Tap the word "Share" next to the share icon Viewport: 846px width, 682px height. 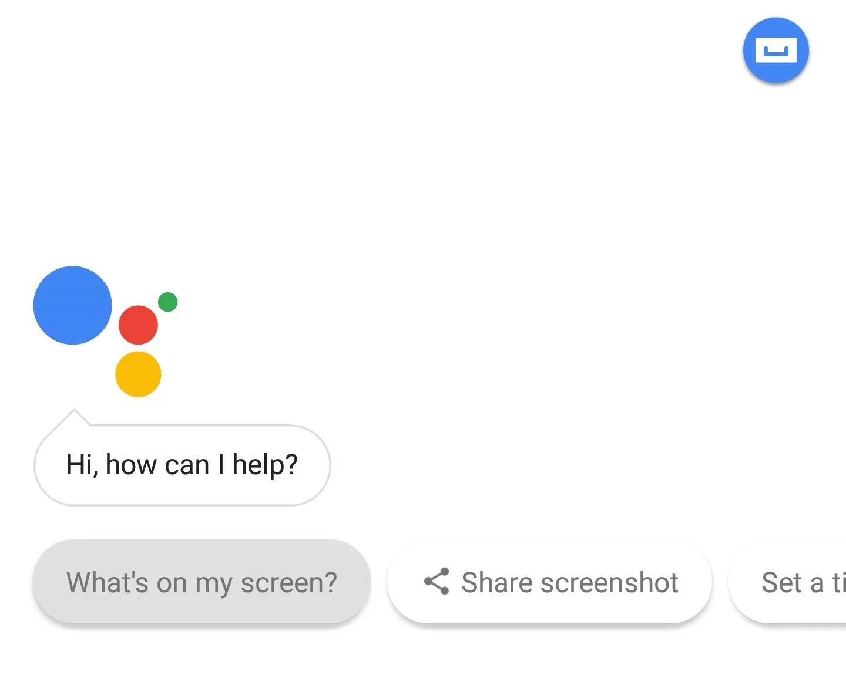tap(497, 582)
